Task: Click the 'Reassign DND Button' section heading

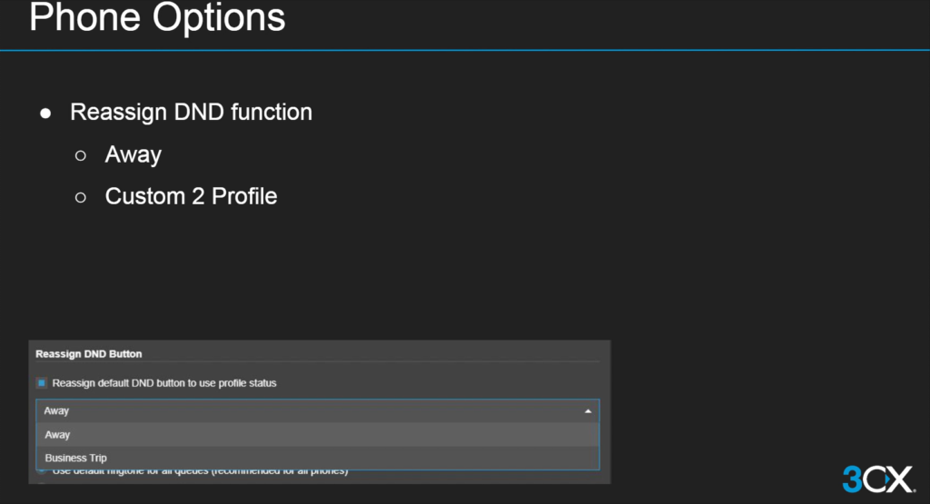Action: click(89, 353)
